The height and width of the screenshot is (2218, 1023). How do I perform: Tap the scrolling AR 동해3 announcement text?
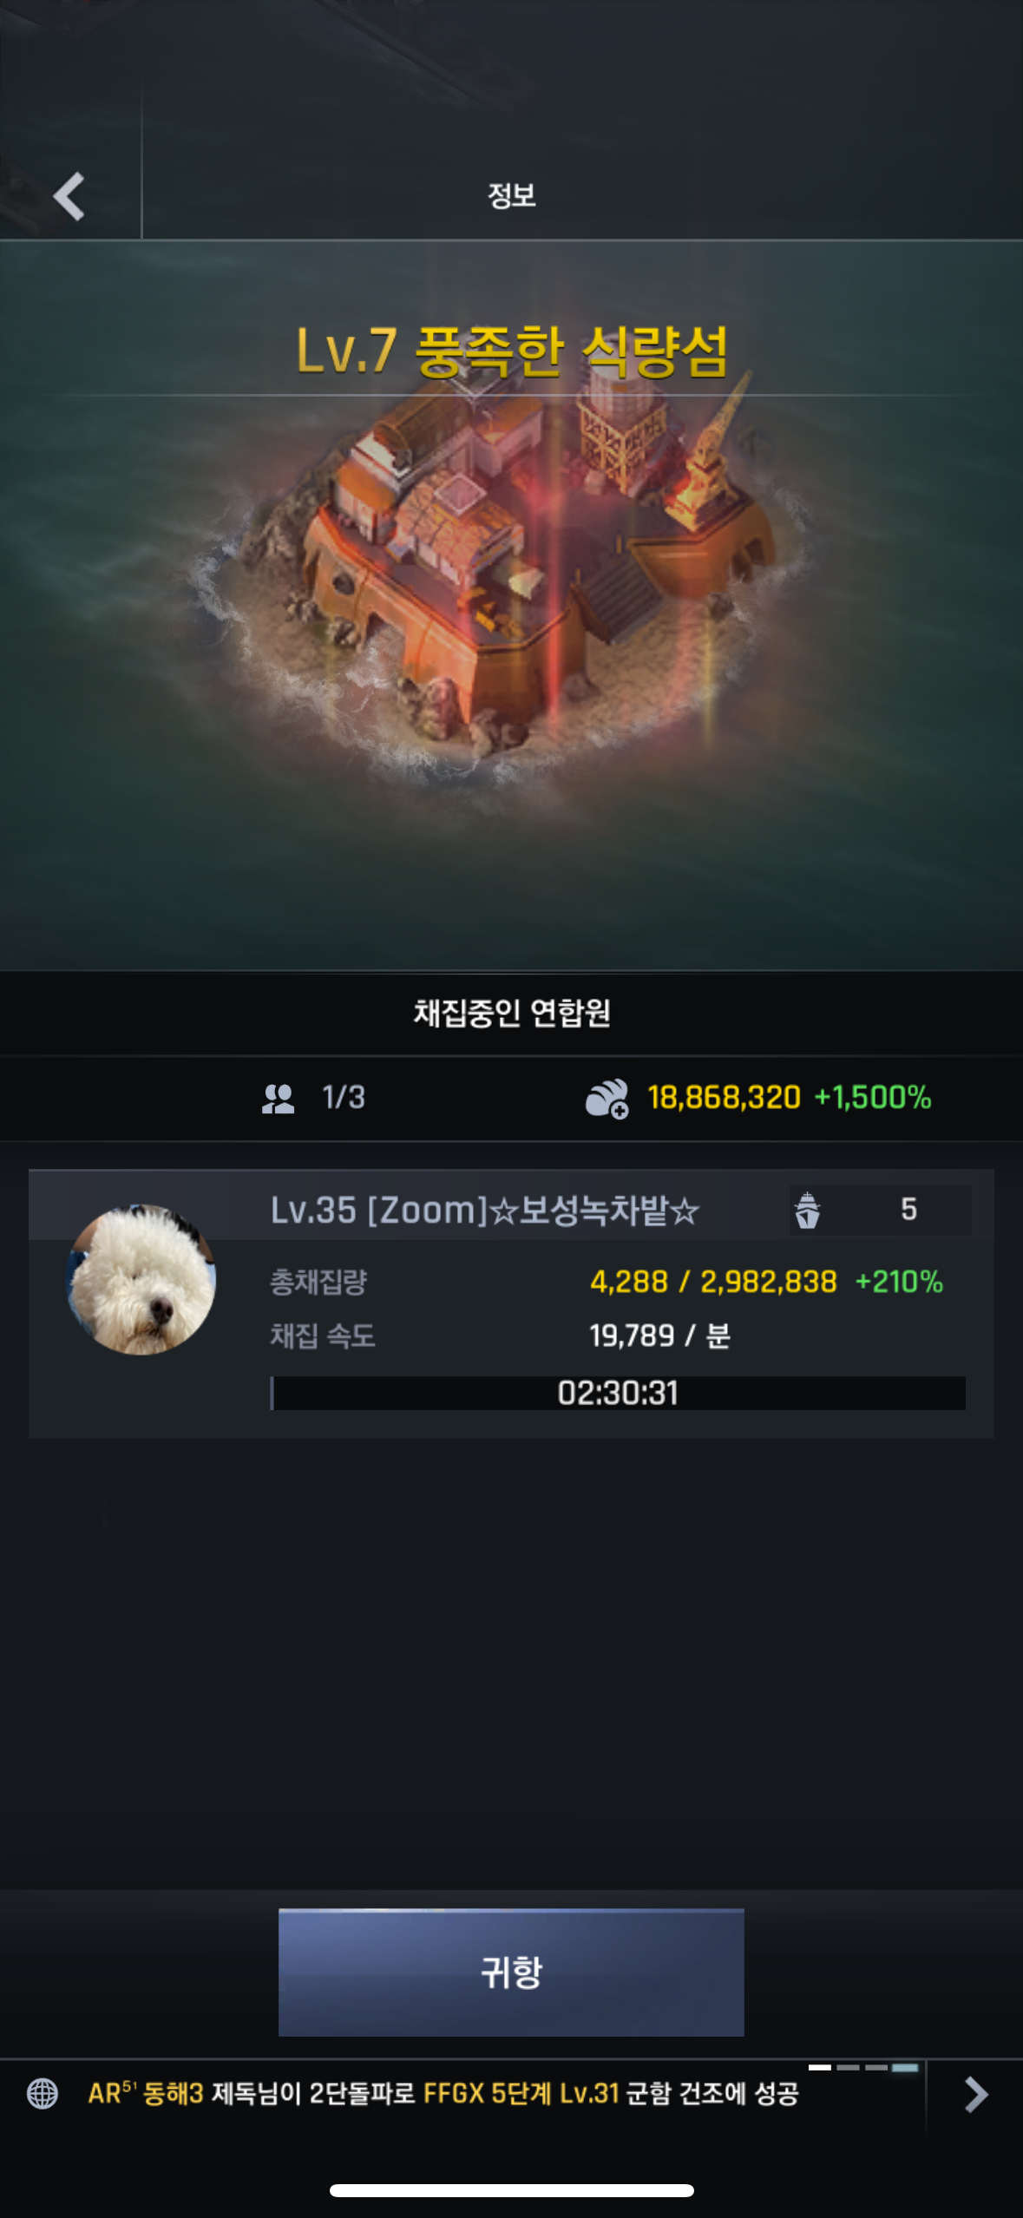pos(443,2093)
